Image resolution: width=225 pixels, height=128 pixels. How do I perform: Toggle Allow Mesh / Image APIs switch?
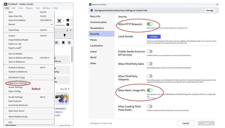(x=150, y=90)
